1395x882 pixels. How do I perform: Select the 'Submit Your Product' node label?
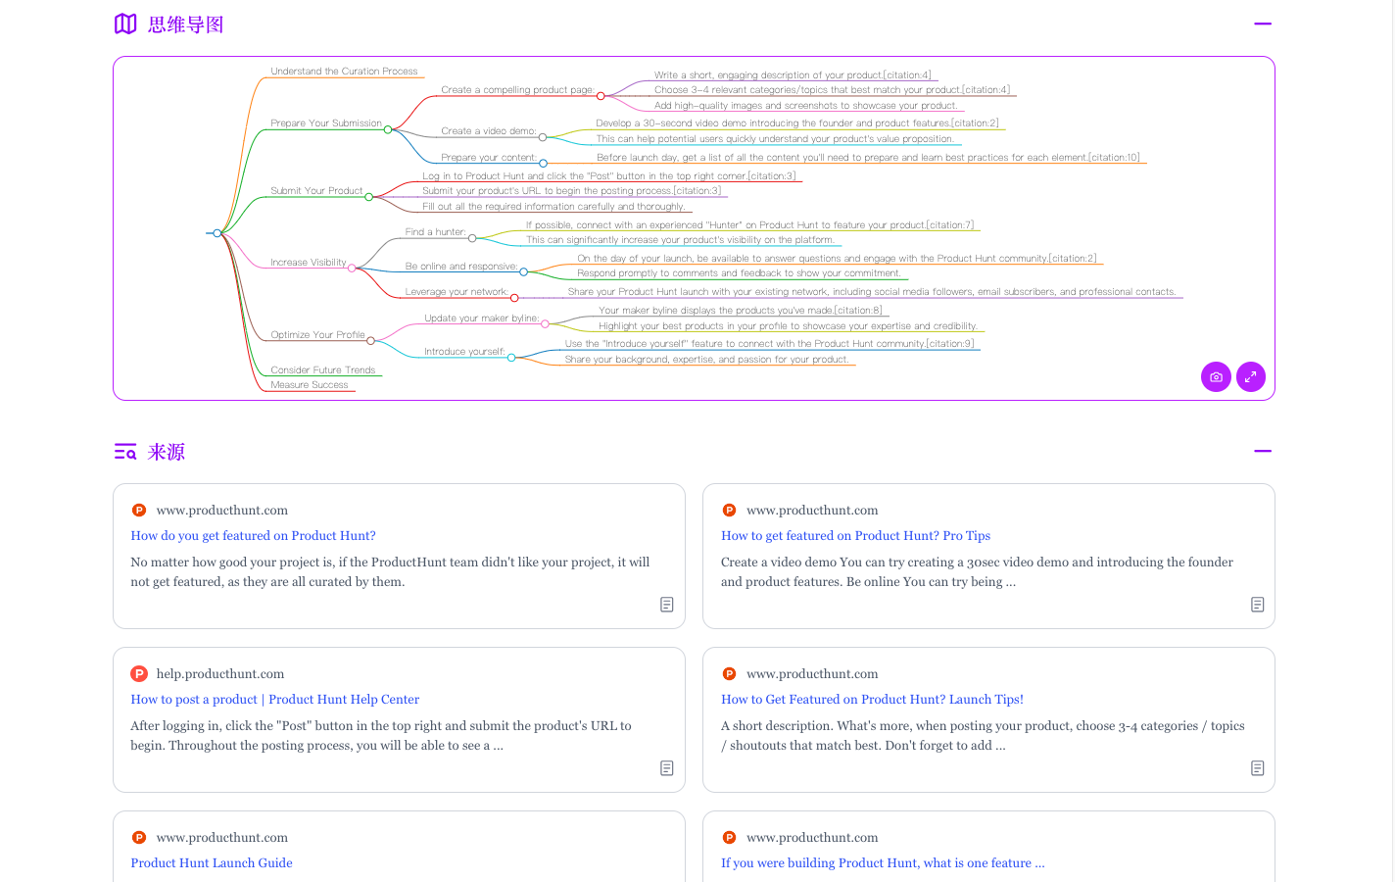[316, 191]
